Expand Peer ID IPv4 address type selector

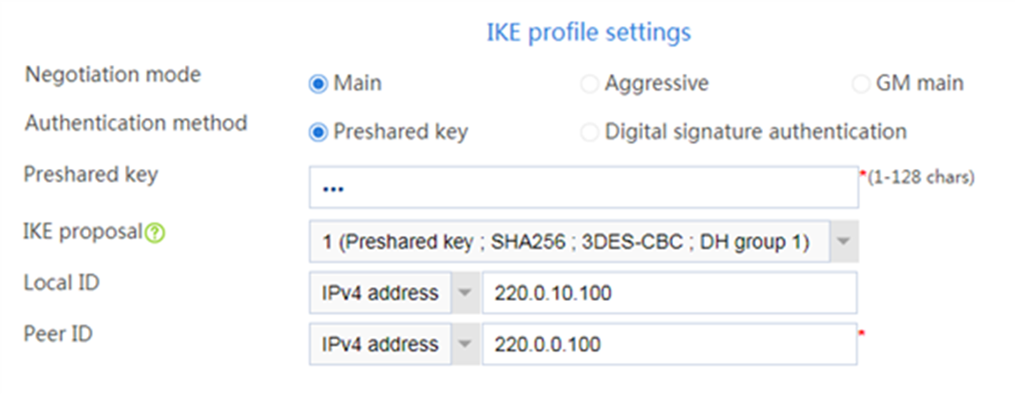[x=394, y=344]
